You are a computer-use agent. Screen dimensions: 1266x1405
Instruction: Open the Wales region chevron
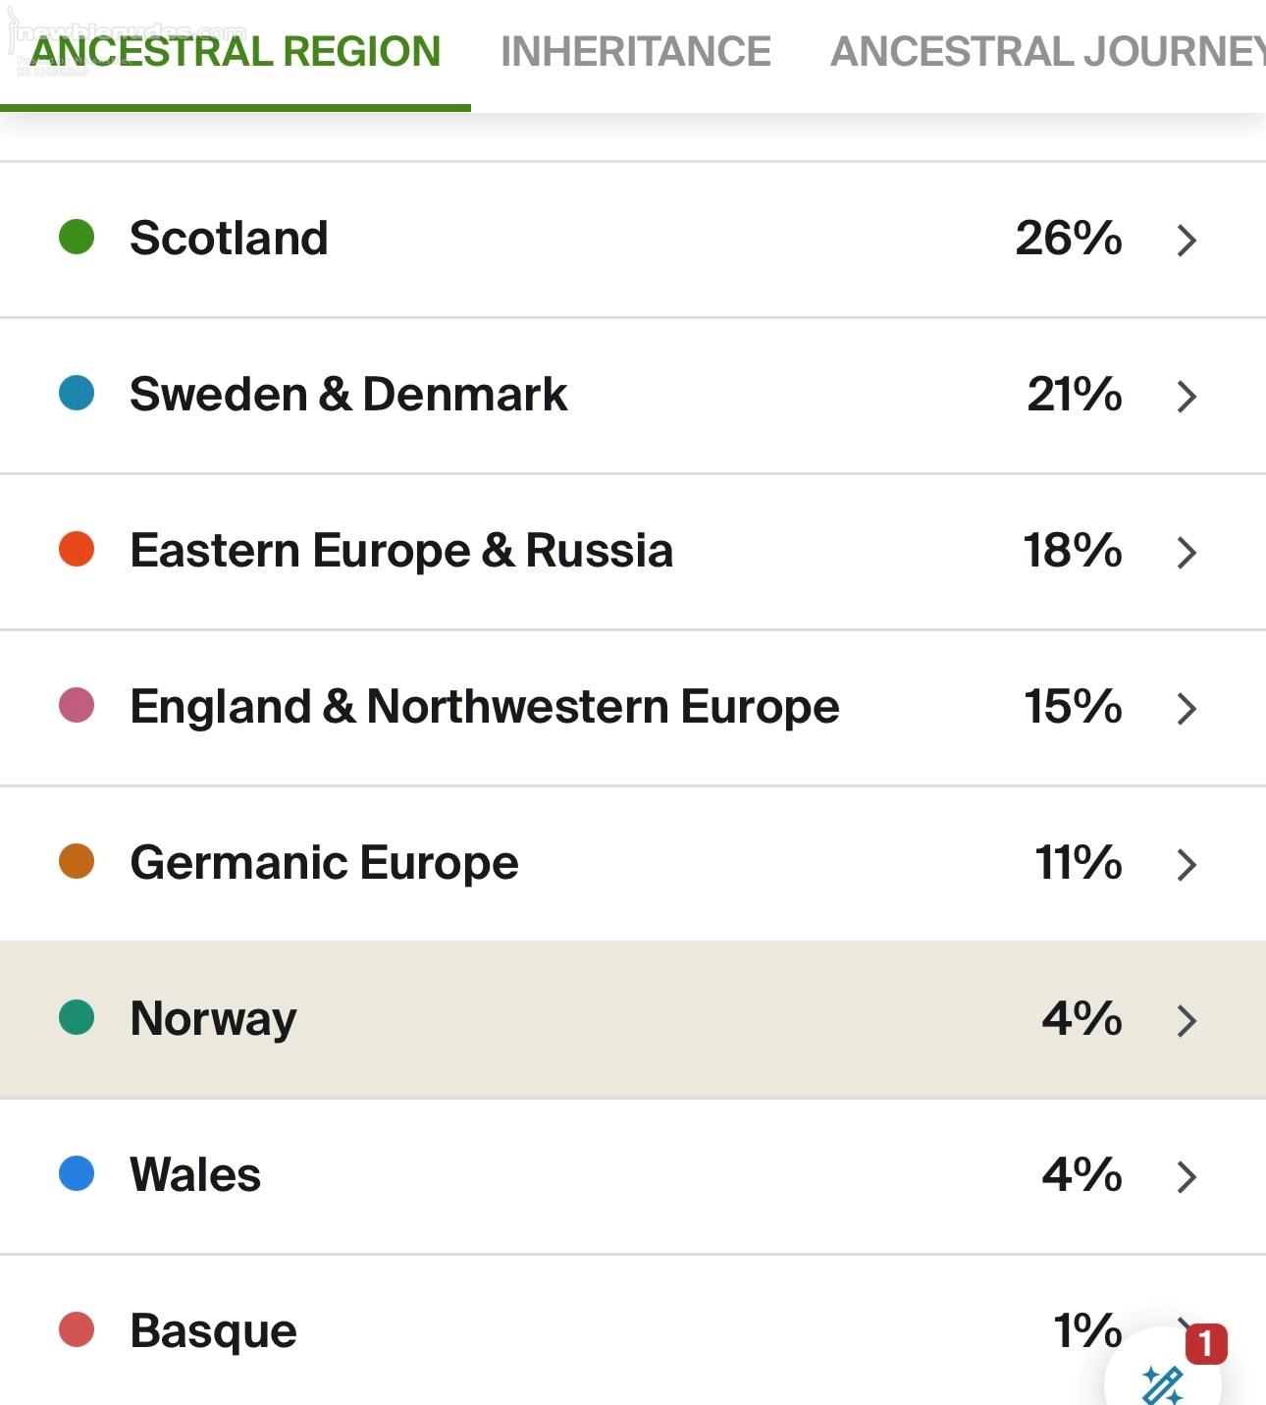point(1187,1176)
